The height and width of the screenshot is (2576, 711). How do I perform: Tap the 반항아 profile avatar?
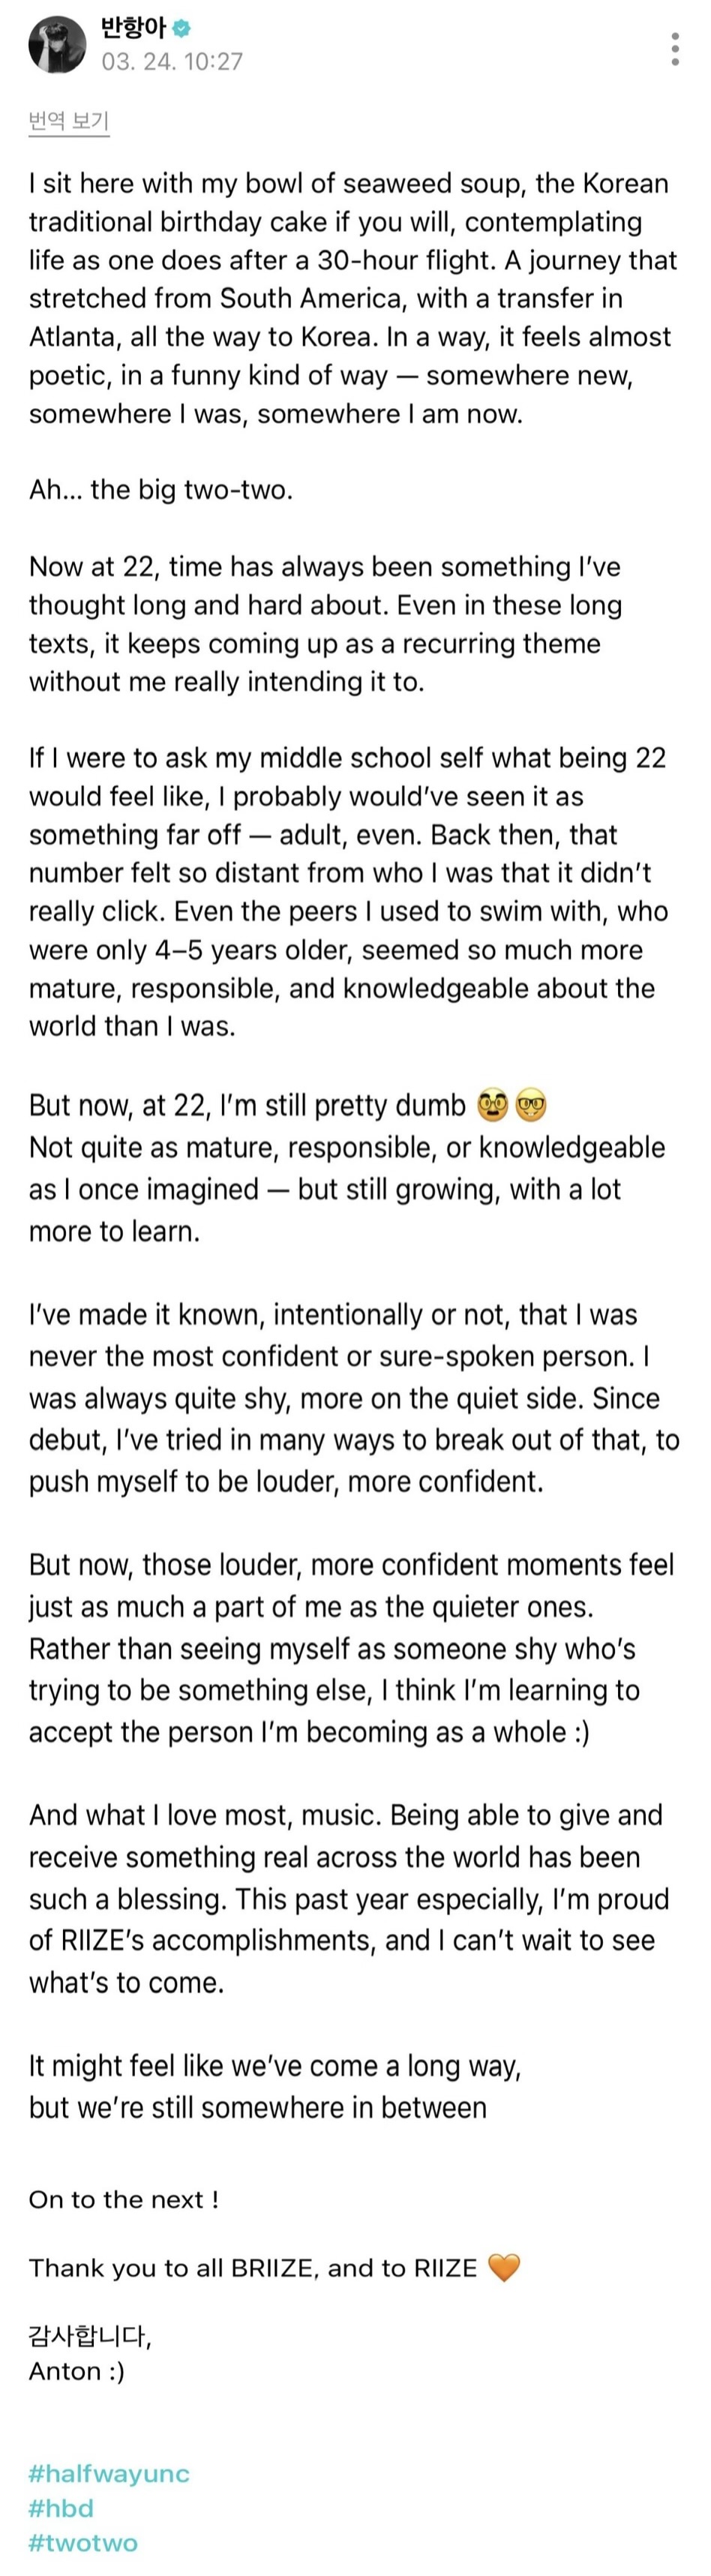[x=57, y=46]
